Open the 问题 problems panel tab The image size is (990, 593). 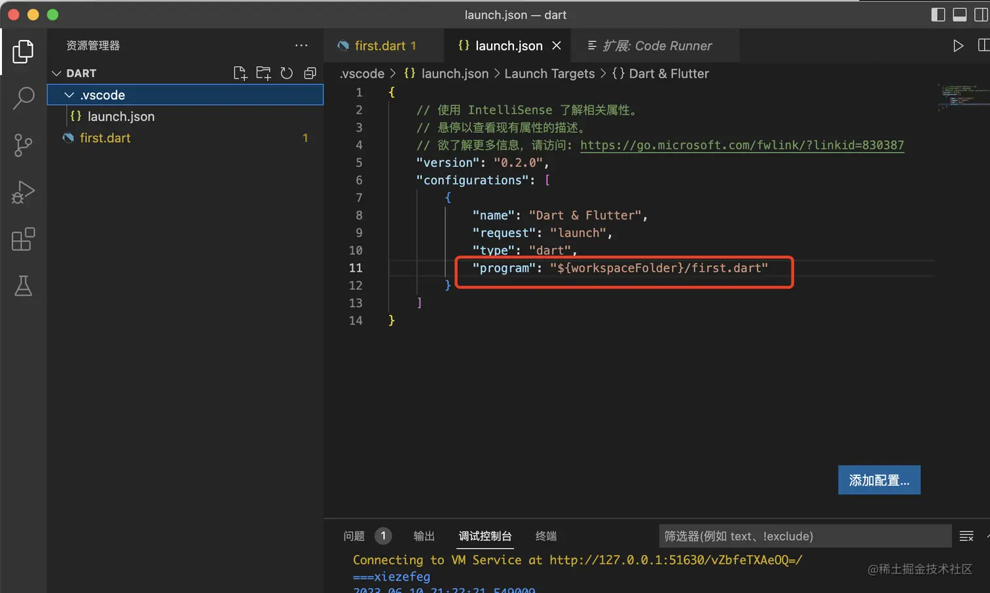click(354, 536)
